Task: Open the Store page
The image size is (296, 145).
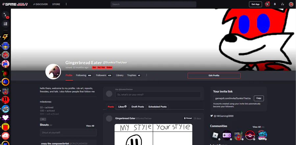Action: click(x=56, y=4)
